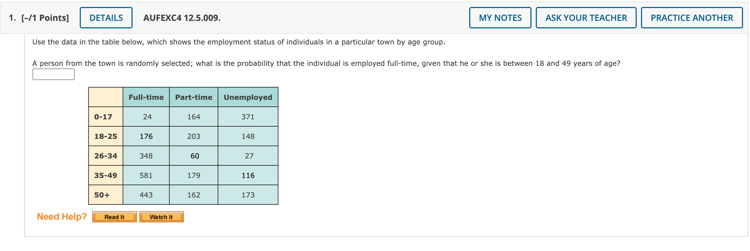Click the probability answer input box
The width and height of the screenshot is (750, 251).
click(53, 74)
